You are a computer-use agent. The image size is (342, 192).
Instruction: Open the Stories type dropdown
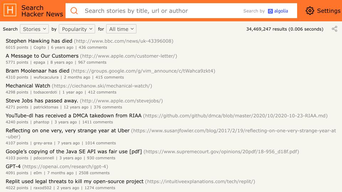[34, 29]
